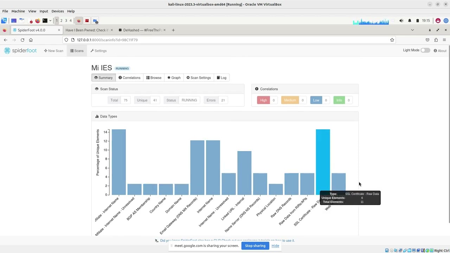
Task: Open the Scan Settings tab
Action: pyautogui.click(x=199, y=78)
